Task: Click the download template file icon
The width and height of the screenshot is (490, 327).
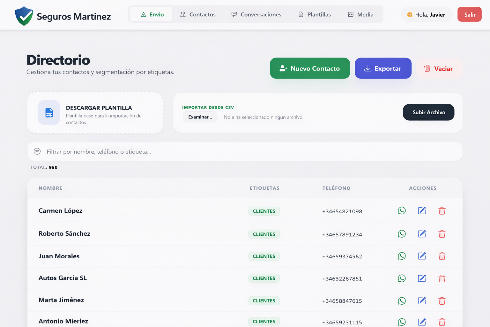Action: (49, 112)
